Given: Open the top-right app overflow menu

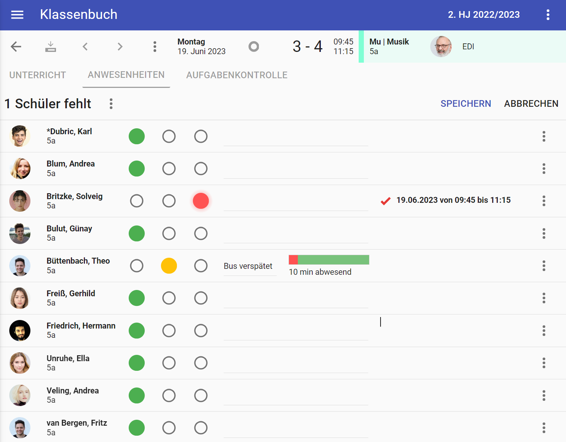Looking at the screenshot, I should [x=548, y=15].
